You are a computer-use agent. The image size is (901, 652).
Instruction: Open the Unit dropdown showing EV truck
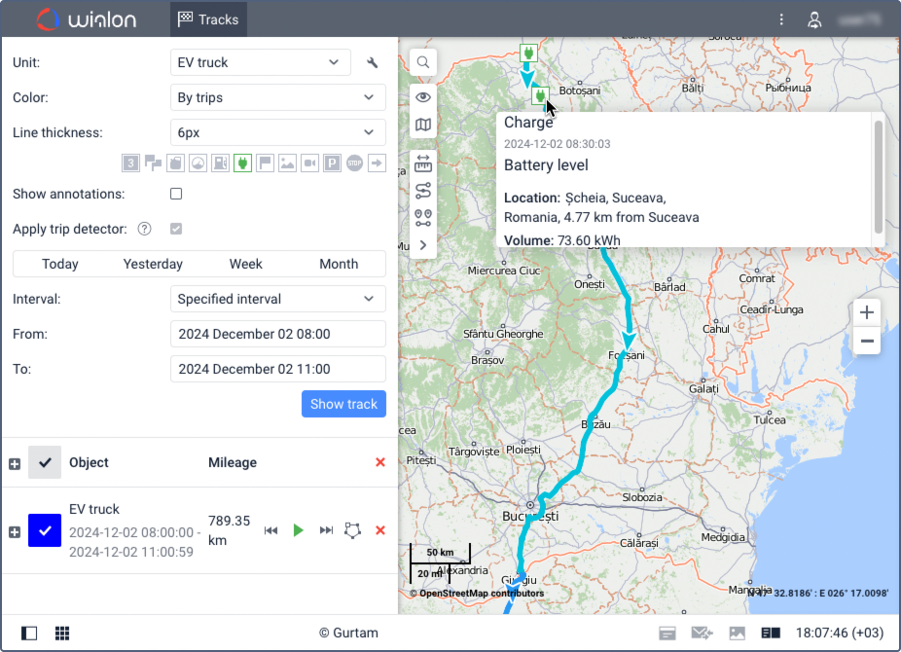click(260, 62)
